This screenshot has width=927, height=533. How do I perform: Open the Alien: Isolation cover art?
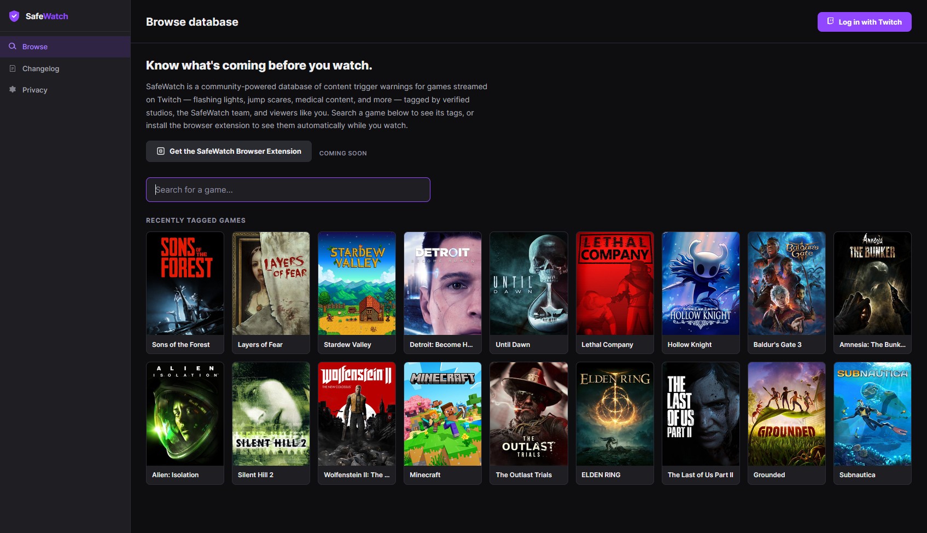185,414
